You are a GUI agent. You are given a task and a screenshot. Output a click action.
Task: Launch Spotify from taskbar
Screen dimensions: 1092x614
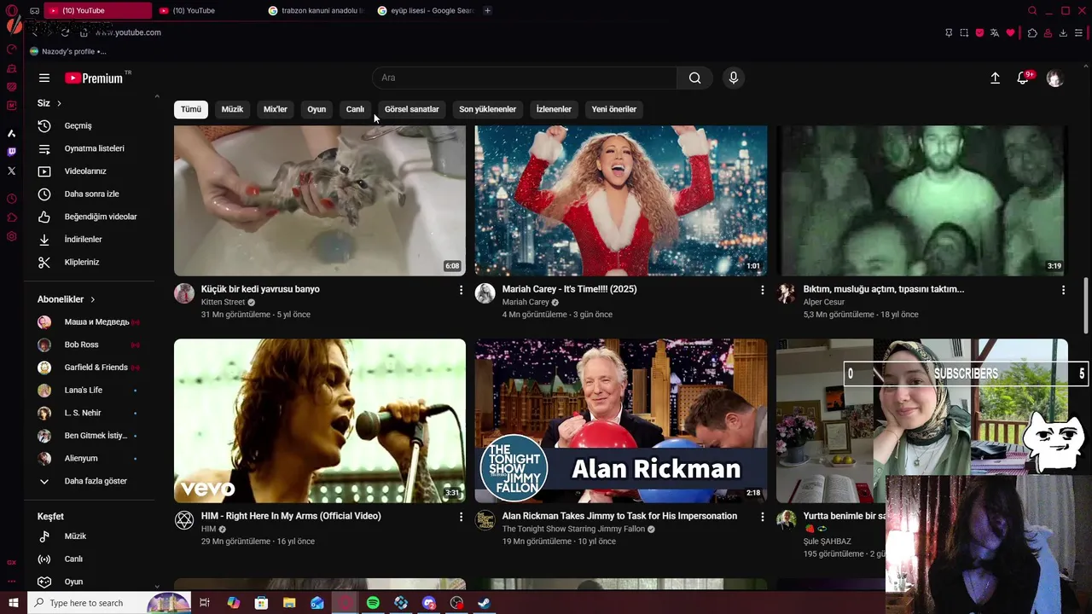click(x=373, y=603)
